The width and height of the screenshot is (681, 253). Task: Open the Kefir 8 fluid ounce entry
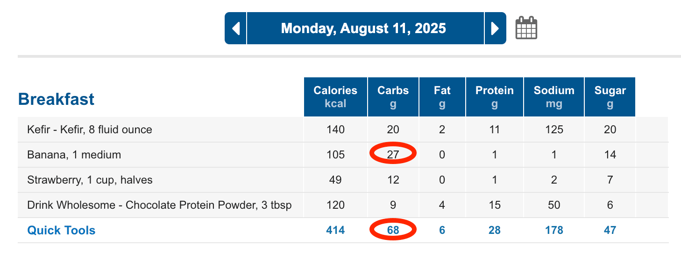(90, 130)
